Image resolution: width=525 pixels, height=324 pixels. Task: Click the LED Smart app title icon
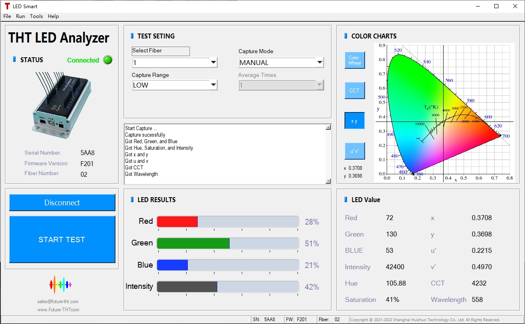(7, 6)
